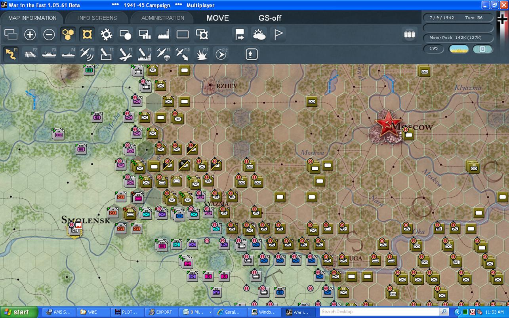The image size is (509, 318).
Task: Switch to the ADMINISTRATION tab
Action: tap(162, 18)
